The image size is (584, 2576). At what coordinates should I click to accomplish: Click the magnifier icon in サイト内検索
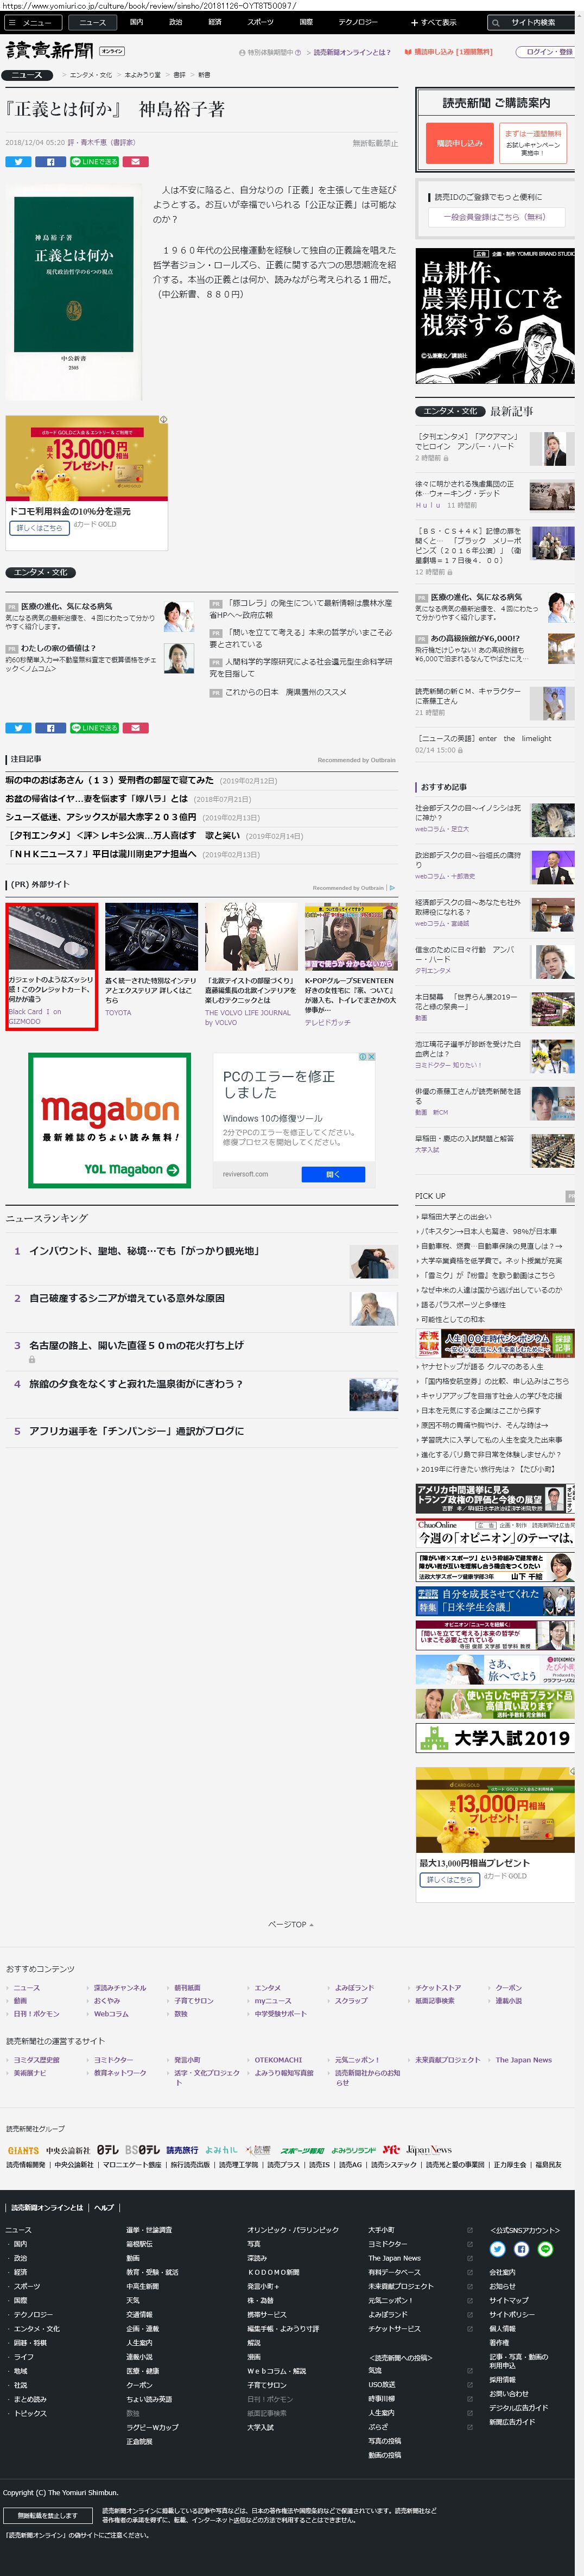(x=496, y=22)
